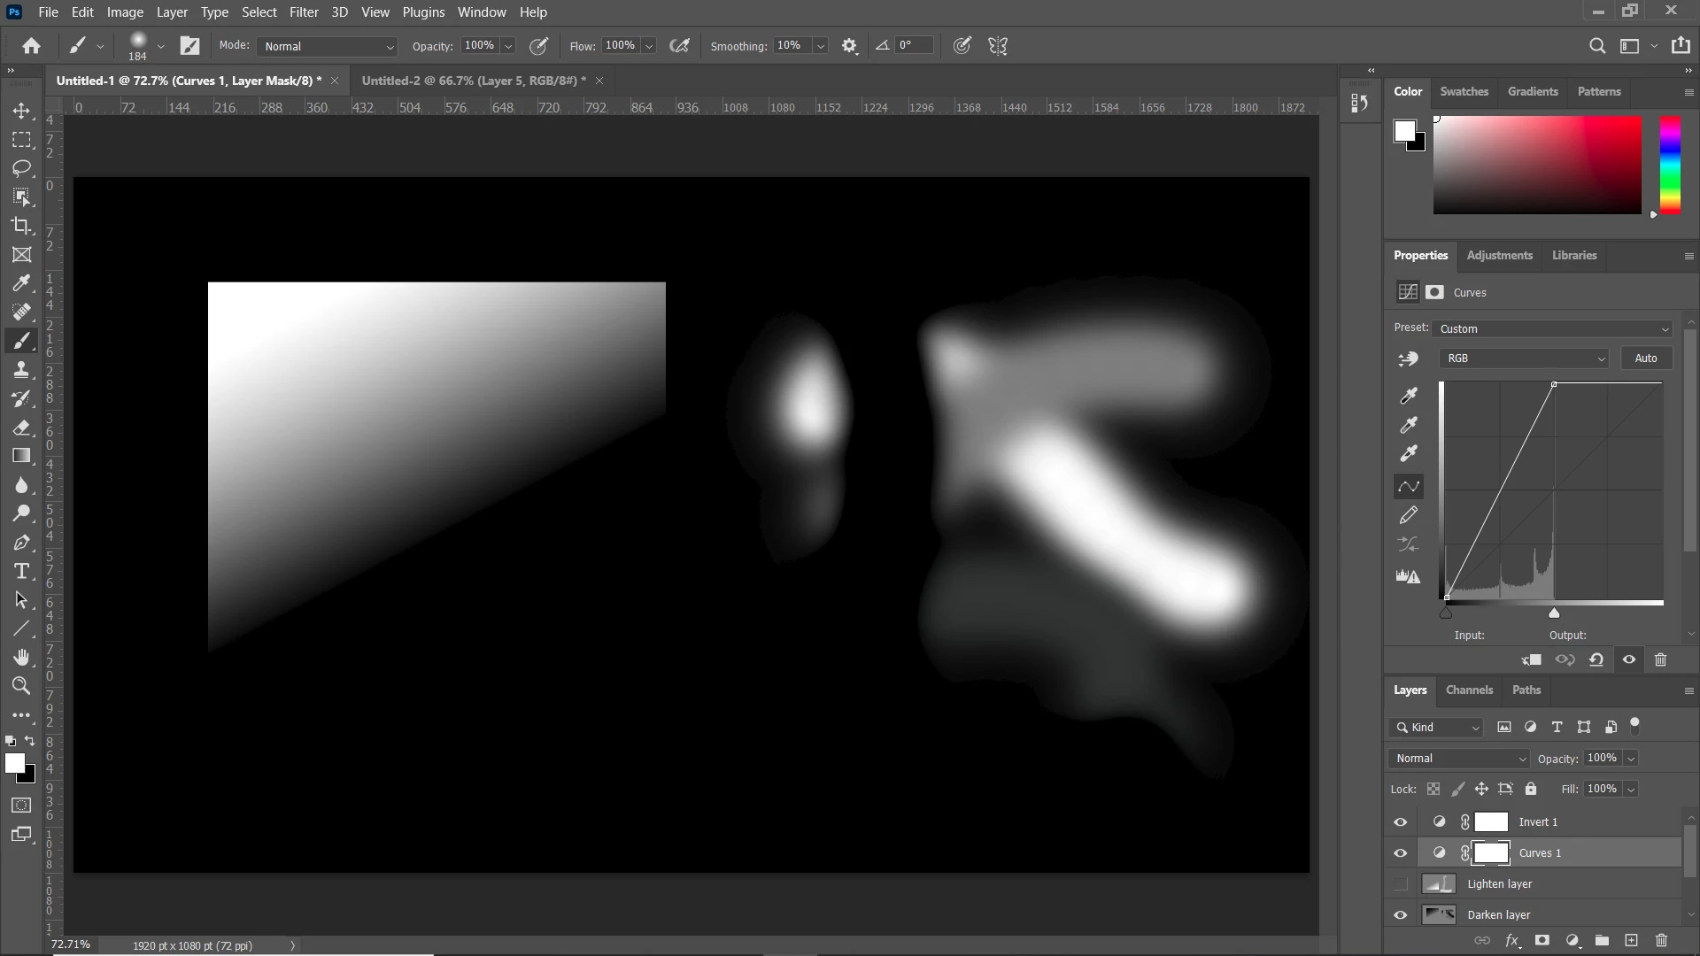Select the Hand tool
This screenshot has height=956, width=1700.
pyautogui.click(x=22, y=657)
